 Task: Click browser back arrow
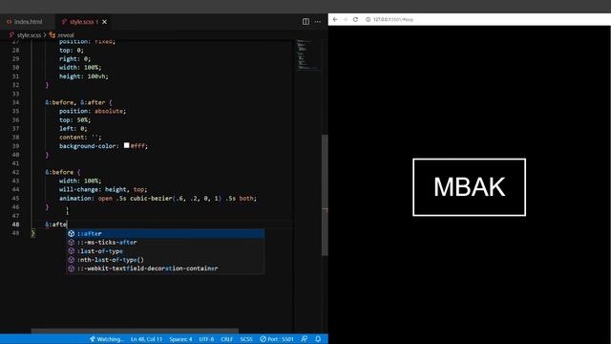[335, 19]
